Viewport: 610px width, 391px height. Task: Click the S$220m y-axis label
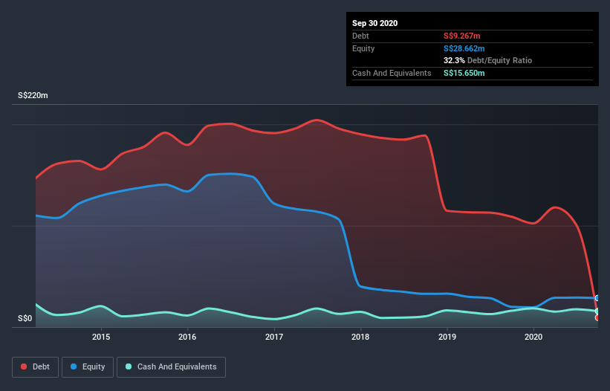tap(33, 95)
